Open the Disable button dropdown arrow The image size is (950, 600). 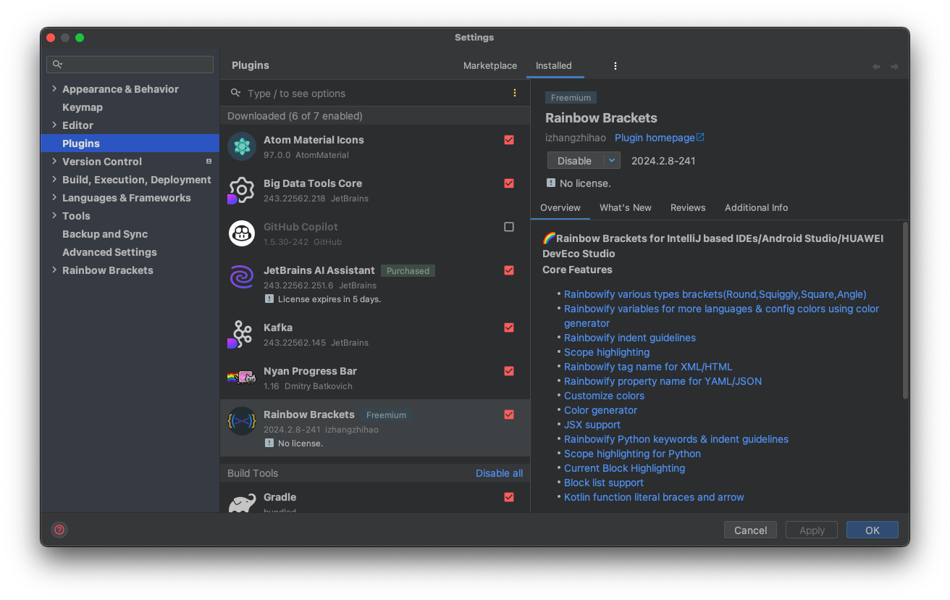point(612,161)
